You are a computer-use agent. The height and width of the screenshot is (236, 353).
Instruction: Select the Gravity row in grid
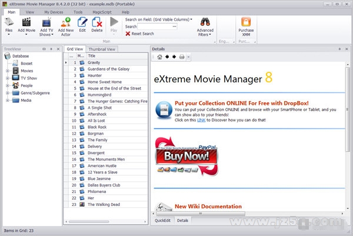tap(106, 62)
